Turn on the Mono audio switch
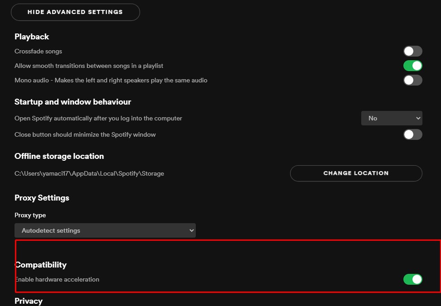Screen dimensions: 441x306 coord(412,81)
